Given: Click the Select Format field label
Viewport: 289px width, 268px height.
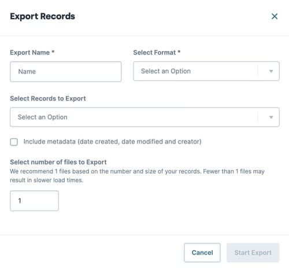Looking at the screenshot, I should [154, 53].
